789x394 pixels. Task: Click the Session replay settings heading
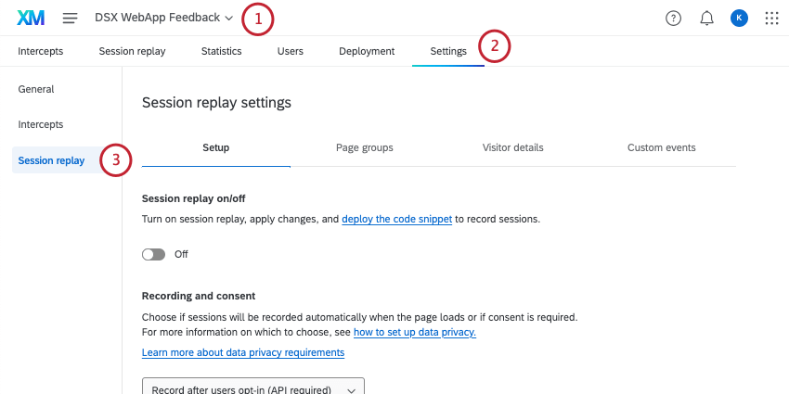[x=216, y=103]
